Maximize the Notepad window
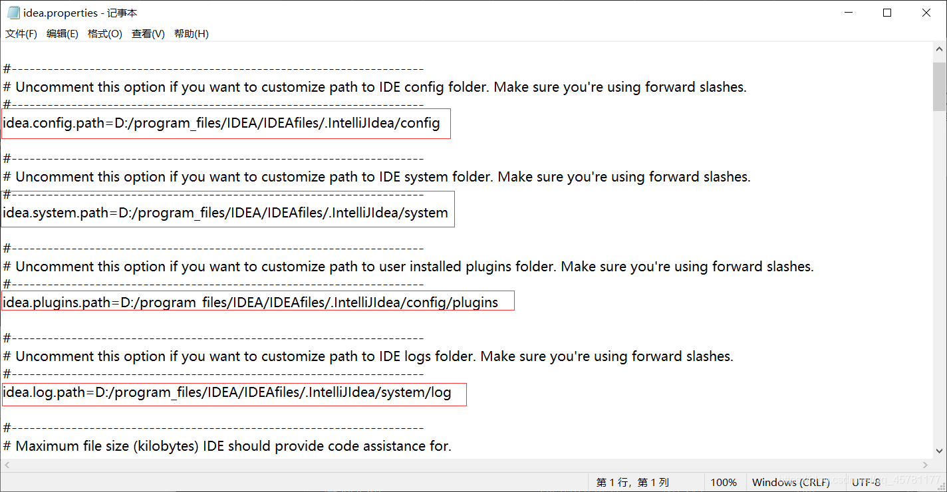The height and width of the screenshot is (492, 947). [887, 13]
